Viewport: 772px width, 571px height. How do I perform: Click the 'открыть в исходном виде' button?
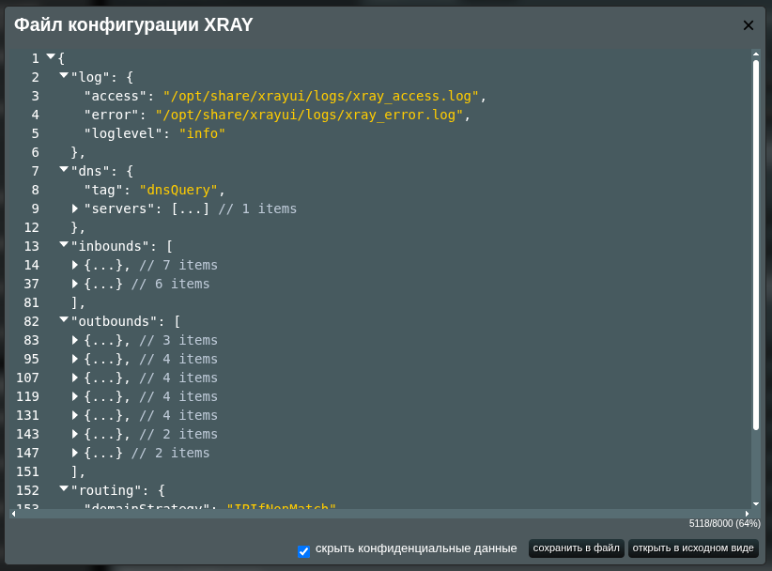(x=693, y=548)
